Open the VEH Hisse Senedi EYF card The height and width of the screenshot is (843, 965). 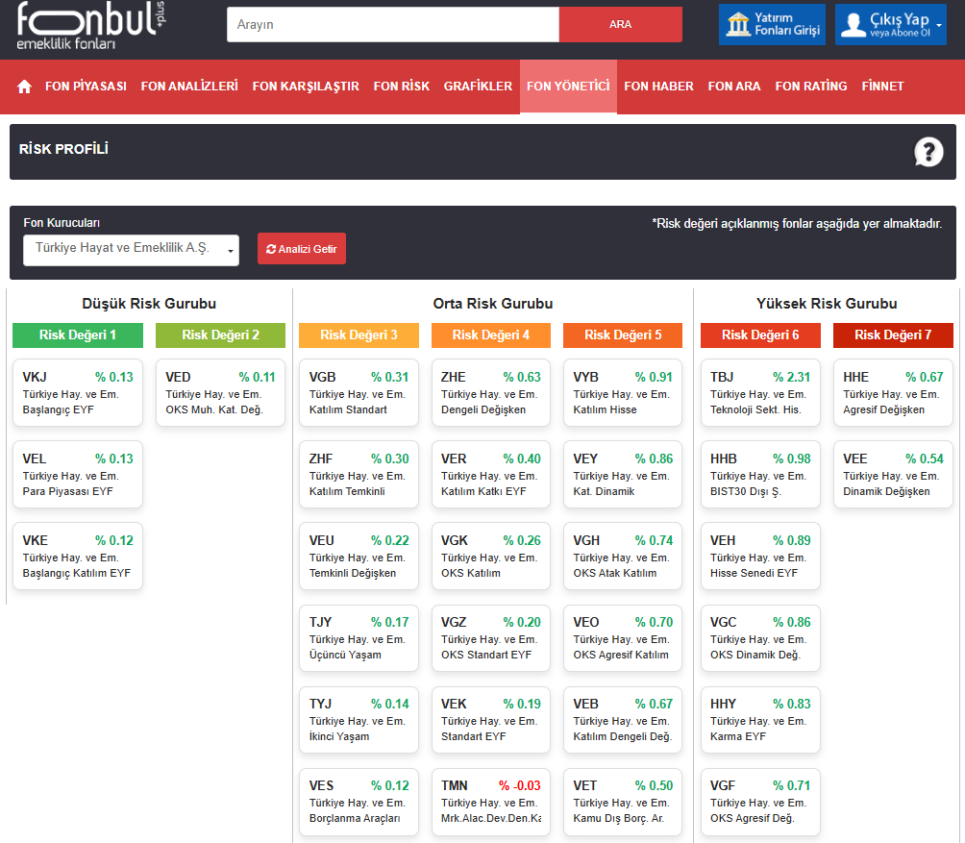pyautogui.click(x=760, y=557)
